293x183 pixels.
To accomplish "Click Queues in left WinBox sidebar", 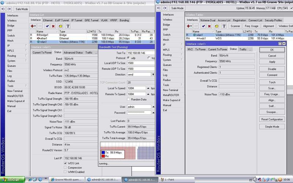I will (12, 66).
